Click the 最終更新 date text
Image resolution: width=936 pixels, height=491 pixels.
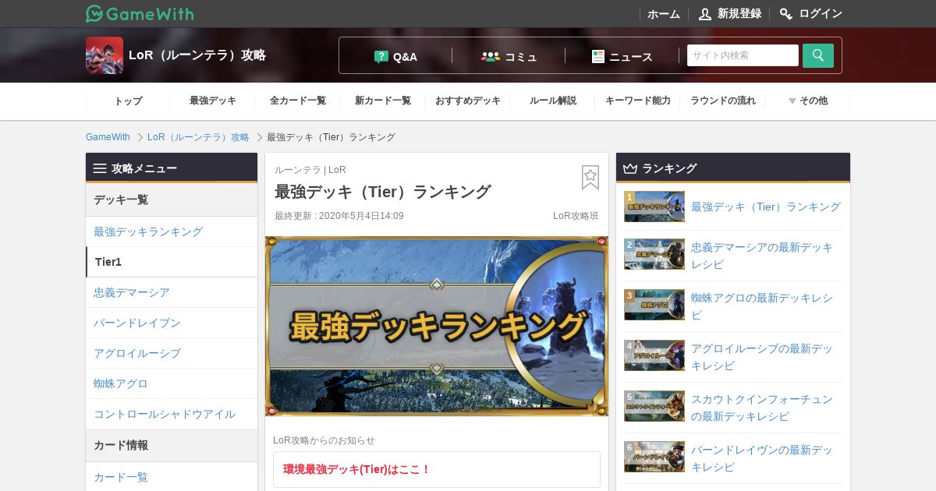[x=339, y=216]
